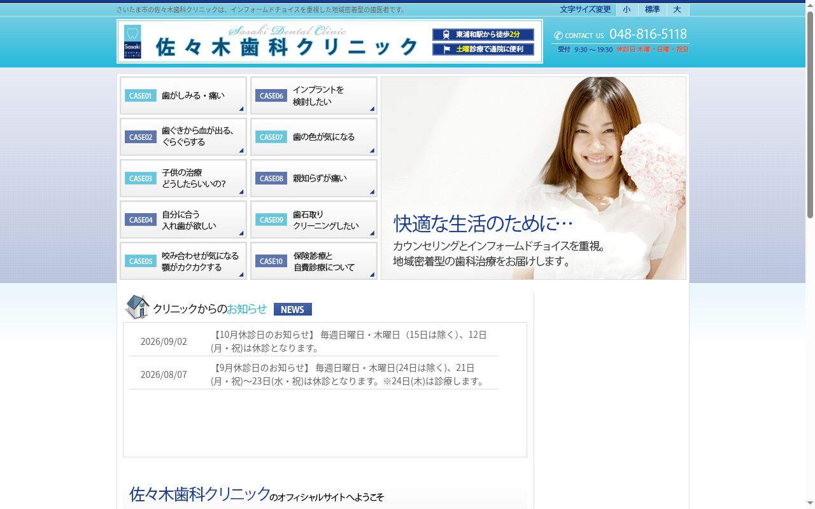Screen dimensions: 815x509
Task: Click the CASE06 badge
Action: (271, 96)
